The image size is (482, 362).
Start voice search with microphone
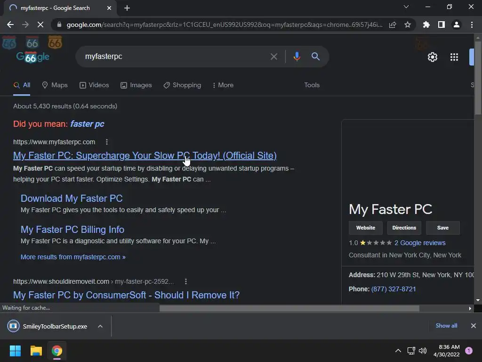click(x=297, y=57)
